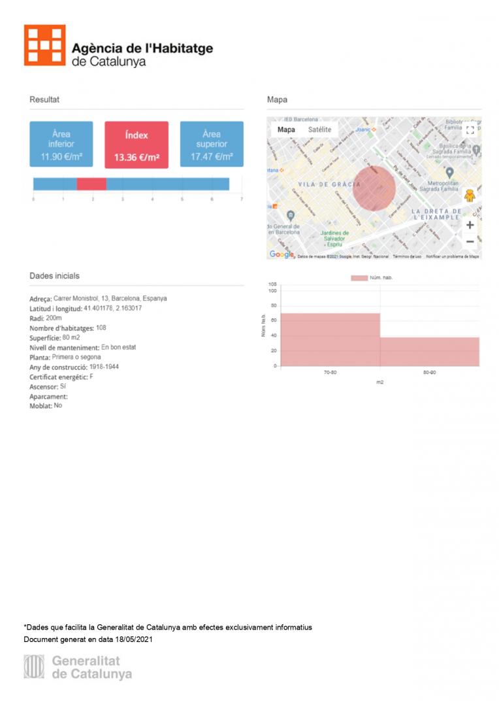Click the Generalitat de Catalunya emblem
Image resolution: width=499 pixels, height=706 pixels.
pos(34,667)
